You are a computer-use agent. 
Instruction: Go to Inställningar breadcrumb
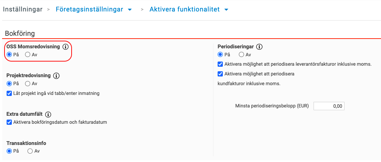23,9
